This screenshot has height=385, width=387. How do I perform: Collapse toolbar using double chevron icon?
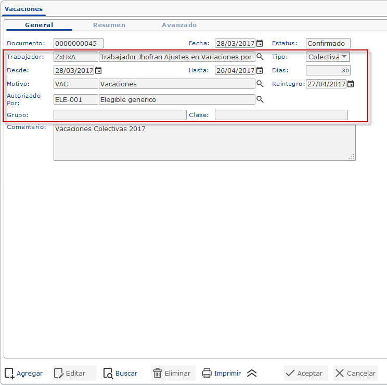tap(252, 373)
